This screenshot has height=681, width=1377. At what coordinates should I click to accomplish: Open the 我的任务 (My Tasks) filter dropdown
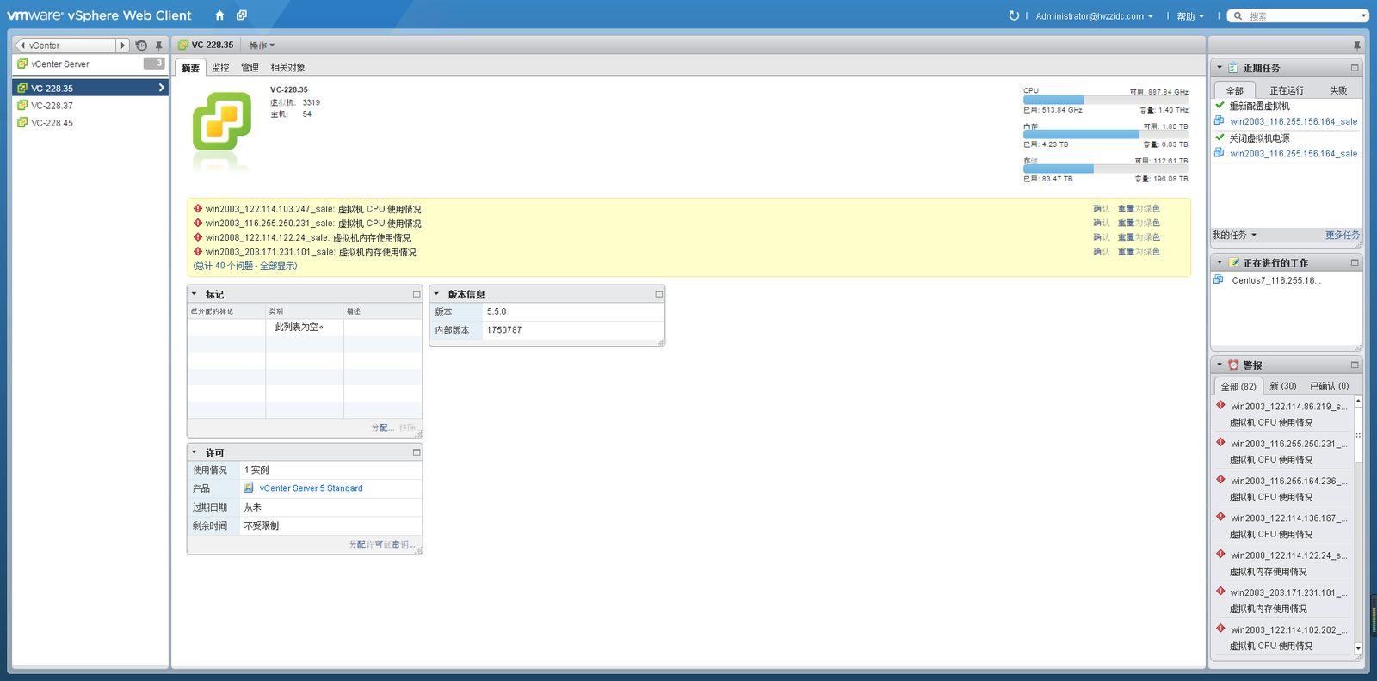pos(1234,235)
